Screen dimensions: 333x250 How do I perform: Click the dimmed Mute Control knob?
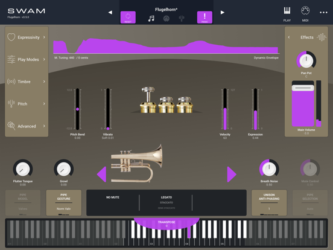(x=310, y=169)
